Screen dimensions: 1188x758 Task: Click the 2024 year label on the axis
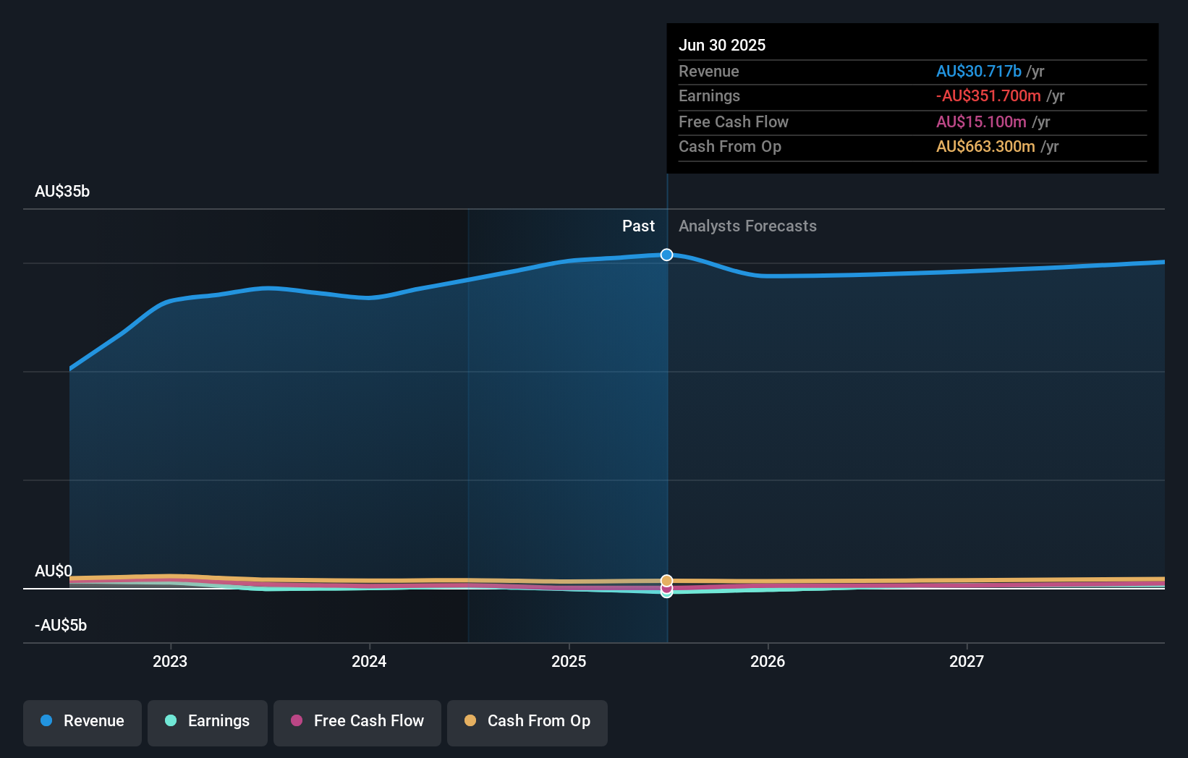click(369, 660)
